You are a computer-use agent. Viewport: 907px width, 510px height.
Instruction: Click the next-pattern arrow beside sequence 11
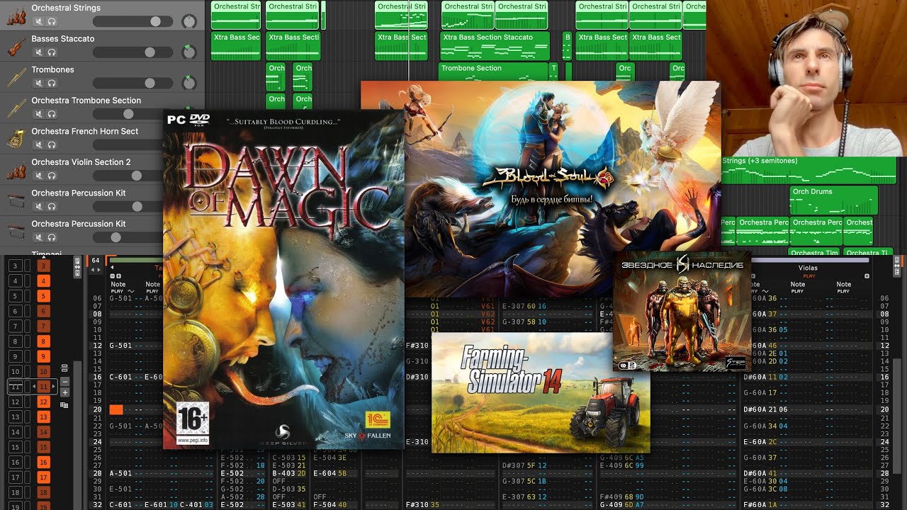54,387
